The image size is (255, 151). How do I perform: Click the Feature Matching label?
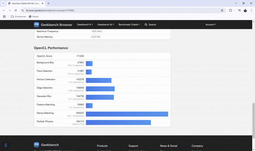[46, 105]
